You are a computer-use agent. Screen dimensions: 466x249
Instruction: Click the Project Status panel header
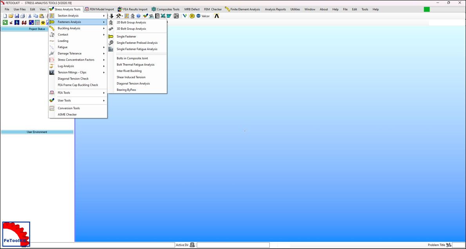(37, 29)
